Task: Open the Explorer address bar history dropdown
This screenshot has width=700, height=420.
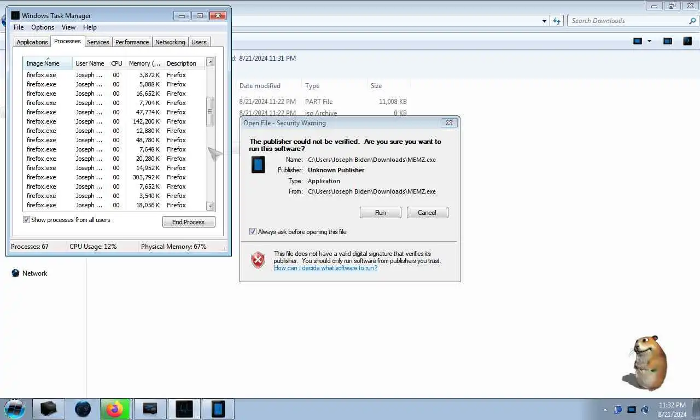Action: pyautogui.click(x=544, y=21)
